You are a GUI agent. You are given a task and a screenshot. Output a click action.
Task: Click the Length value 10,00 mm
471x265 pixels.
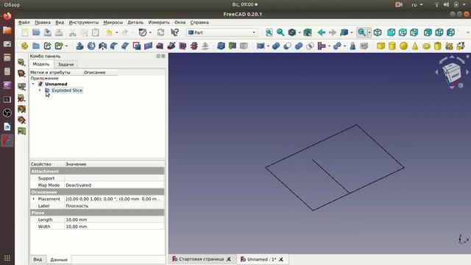(x=77, y=219)
